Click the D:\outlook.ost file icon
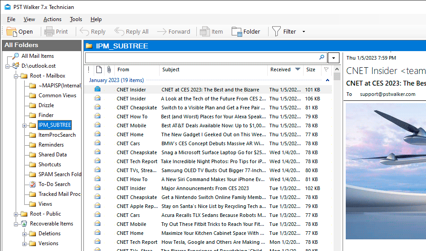Screen dimensions: 426x251 pos(16,66)
